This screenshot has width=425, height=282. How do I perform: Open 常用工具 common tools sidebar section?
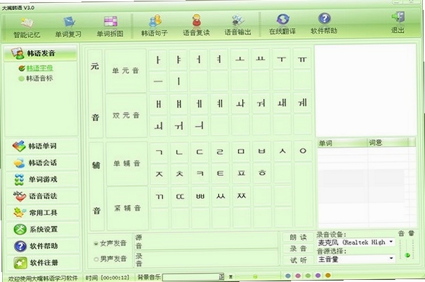(x=43, y=213)
